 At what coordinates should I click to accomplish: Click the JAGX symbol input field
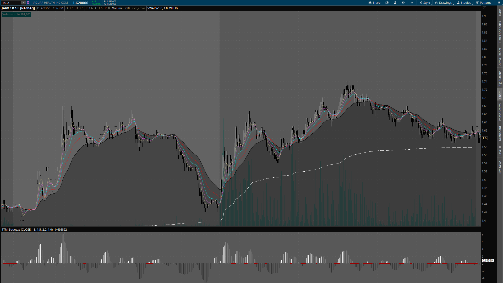coord(11,3)
